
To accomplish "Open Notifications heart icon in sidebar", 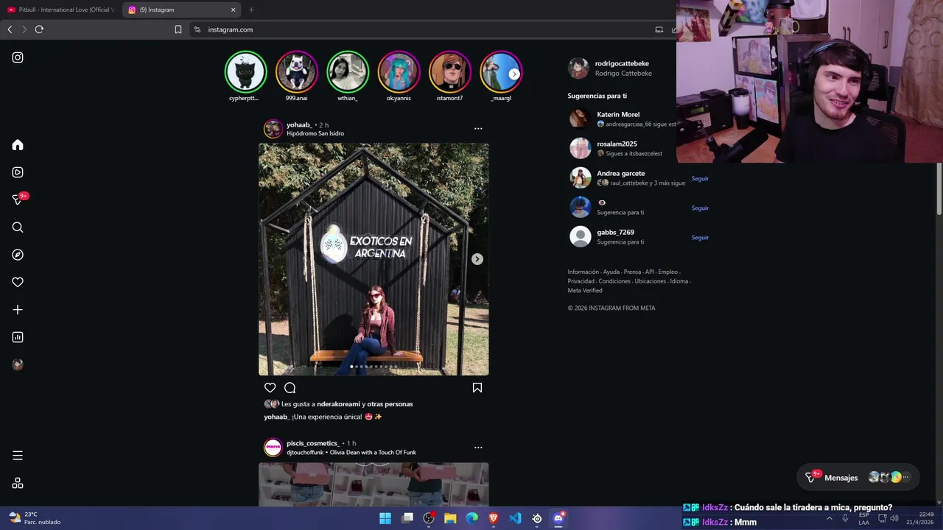I will 18,282.
